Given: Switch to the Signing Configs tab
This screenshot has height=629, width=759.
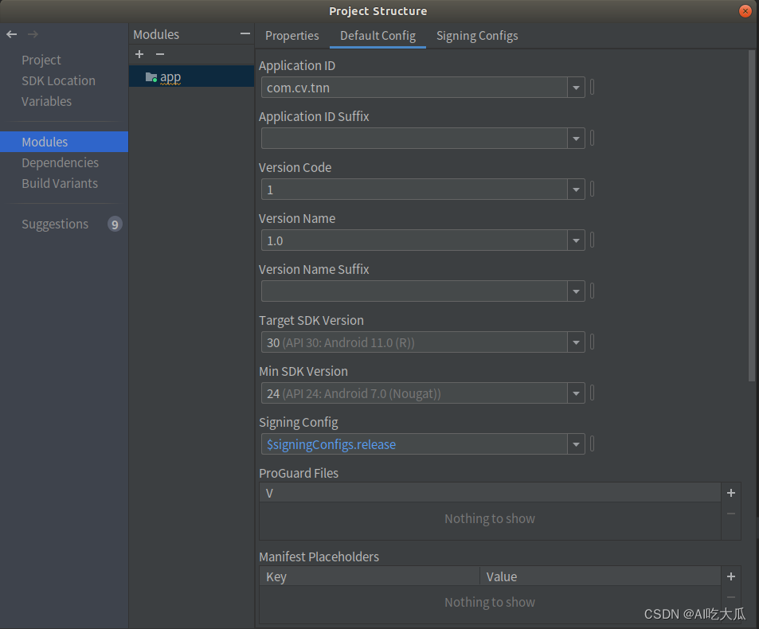Looking at the screenshot, I should (x=477, y=36).
